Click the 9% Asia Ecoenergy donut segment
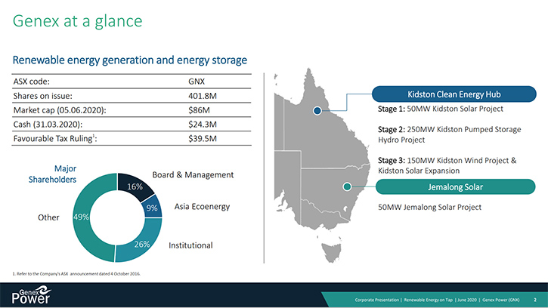Viewport: 548px width, 308px height. pyautogui.click(x=153, y=208)
